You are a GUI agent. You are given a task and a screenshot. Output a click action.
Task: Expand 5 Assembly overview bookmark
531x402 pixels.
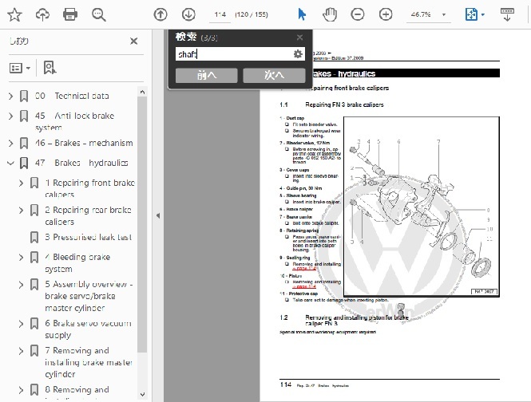click(x=21, y=285)
